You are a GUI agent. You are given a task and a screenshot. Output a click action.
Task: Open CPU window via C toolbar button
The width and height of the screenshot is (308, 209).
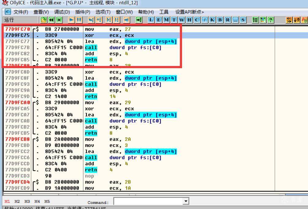click(197, 20)
